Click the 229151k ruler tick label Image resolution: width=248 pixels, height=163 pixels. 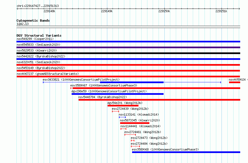(x=221, y=11)
